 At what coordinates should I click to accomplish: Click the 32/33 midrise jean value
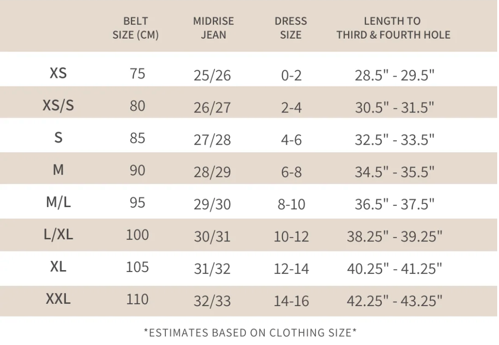(212, 301)
